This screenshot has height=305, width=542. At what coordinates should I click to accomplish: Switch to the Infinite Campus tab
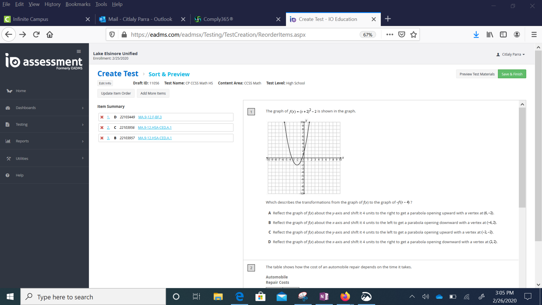click(31, 19)
